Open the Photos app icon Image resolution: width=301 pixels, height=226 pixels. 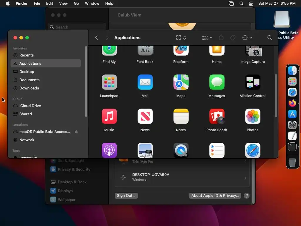(252, 116)
